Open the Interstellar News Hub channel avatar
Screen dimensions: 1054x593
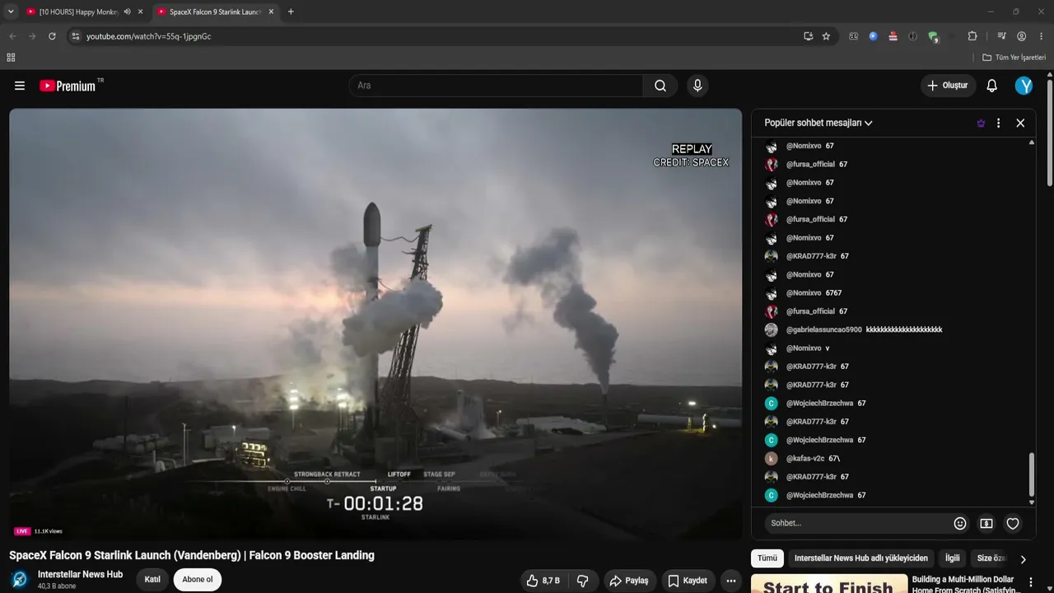20,580
